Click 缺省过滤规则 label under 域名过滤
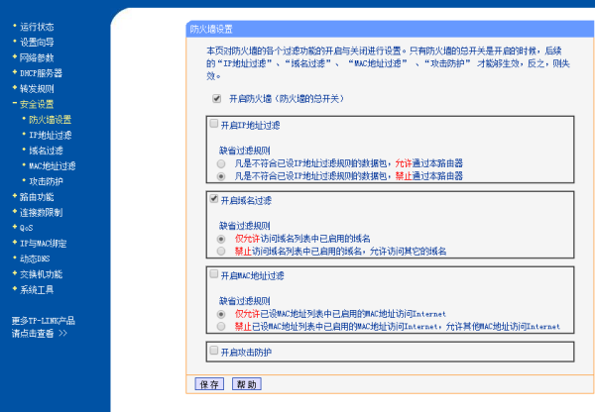Image resolution: width=595 pixels, height=412 pixels. [x=244, y=226]
